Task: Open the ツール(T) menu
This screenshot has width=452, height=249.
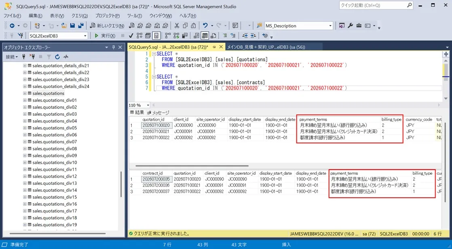Action: point(134,16)
